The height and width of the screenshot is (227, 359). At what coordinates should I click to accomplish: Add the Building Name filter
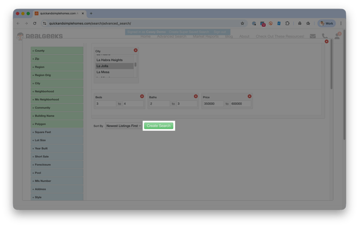point(57,116)
